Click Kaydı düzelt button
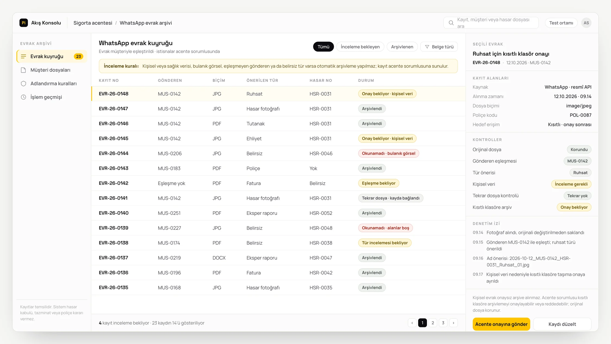The width and height of the screenshot is (611, 344). 562,324
